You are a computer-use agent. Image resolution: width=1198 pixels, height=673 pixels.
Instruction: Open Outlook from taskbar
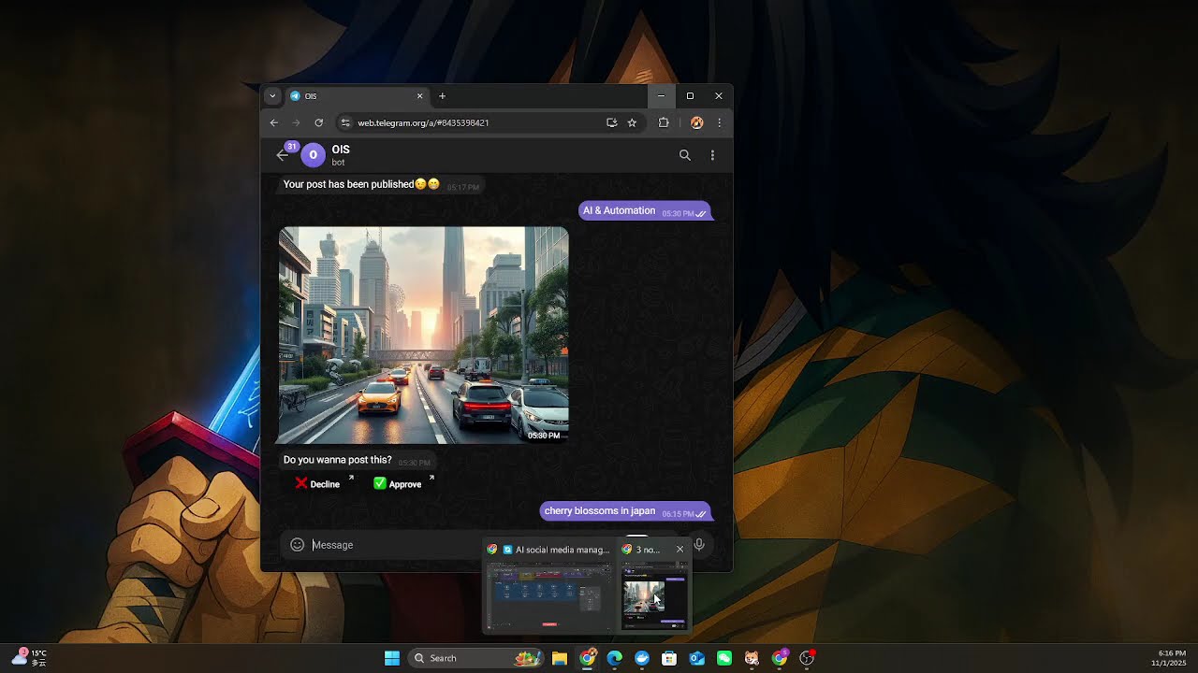[x=696, y=658]
